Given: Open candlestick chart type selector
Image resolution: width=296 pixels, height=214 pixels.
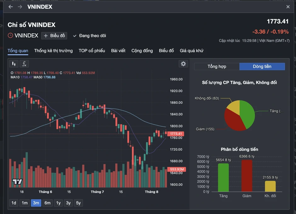Looking at the screenshot, I should pos(14,64).
